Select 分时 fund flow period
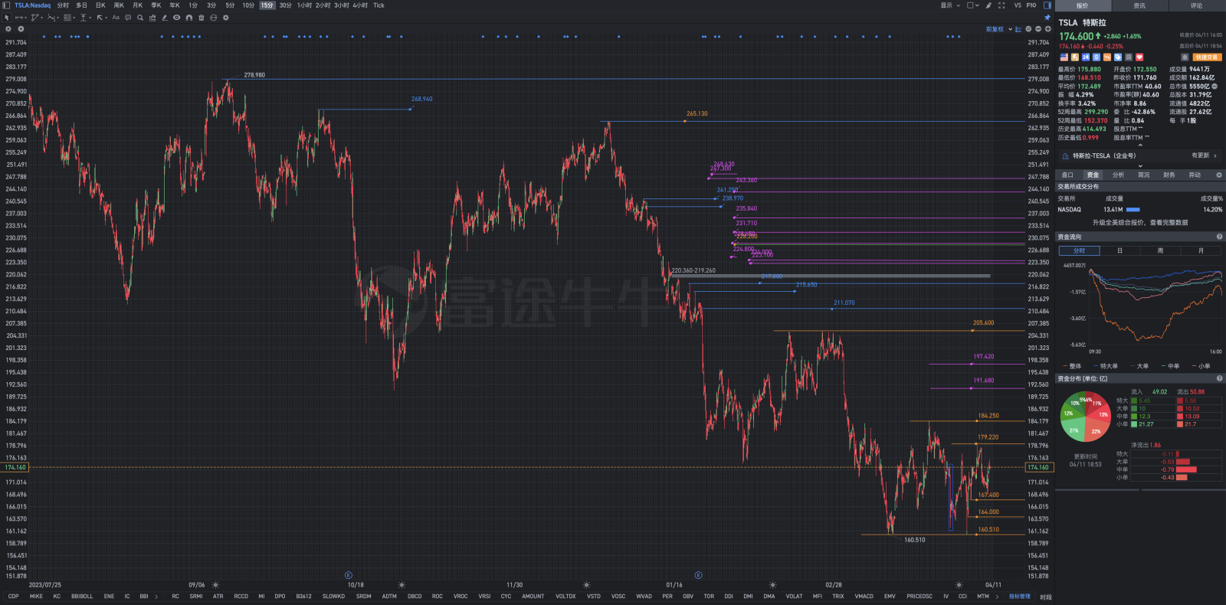Viewport: 1226px width, 605px height. click(1079, 250)
